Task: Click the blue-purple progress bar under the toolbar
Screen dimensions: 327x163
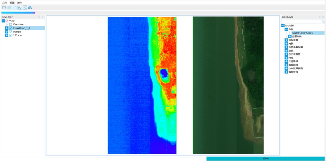Action: pos(18,12)
